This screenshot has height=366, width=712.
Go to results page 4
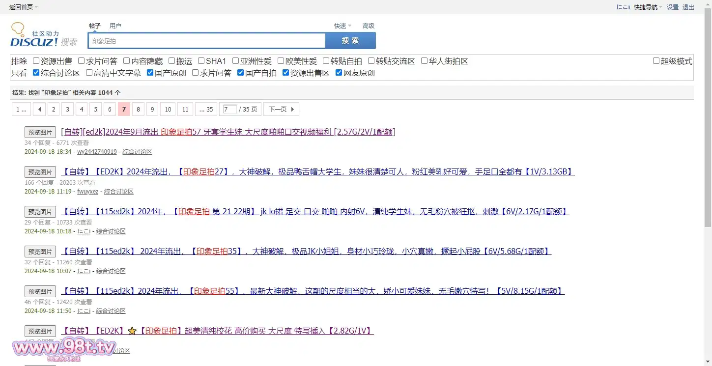click(x=82, y=109)
